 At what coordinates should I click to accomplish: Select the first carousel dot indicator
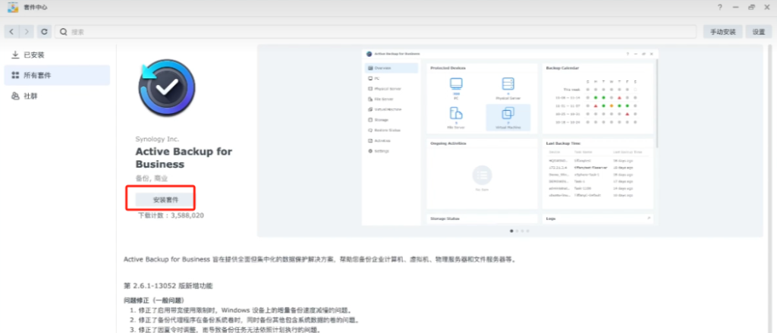[x=511, y=230]
